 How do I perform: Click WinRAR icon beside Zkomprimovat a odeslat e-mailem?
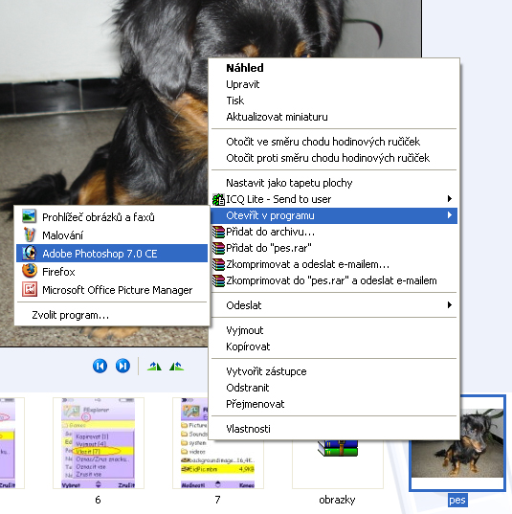point(218,264)
